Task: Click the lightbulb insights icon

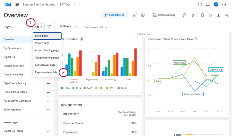Action: tap(193, 15)
